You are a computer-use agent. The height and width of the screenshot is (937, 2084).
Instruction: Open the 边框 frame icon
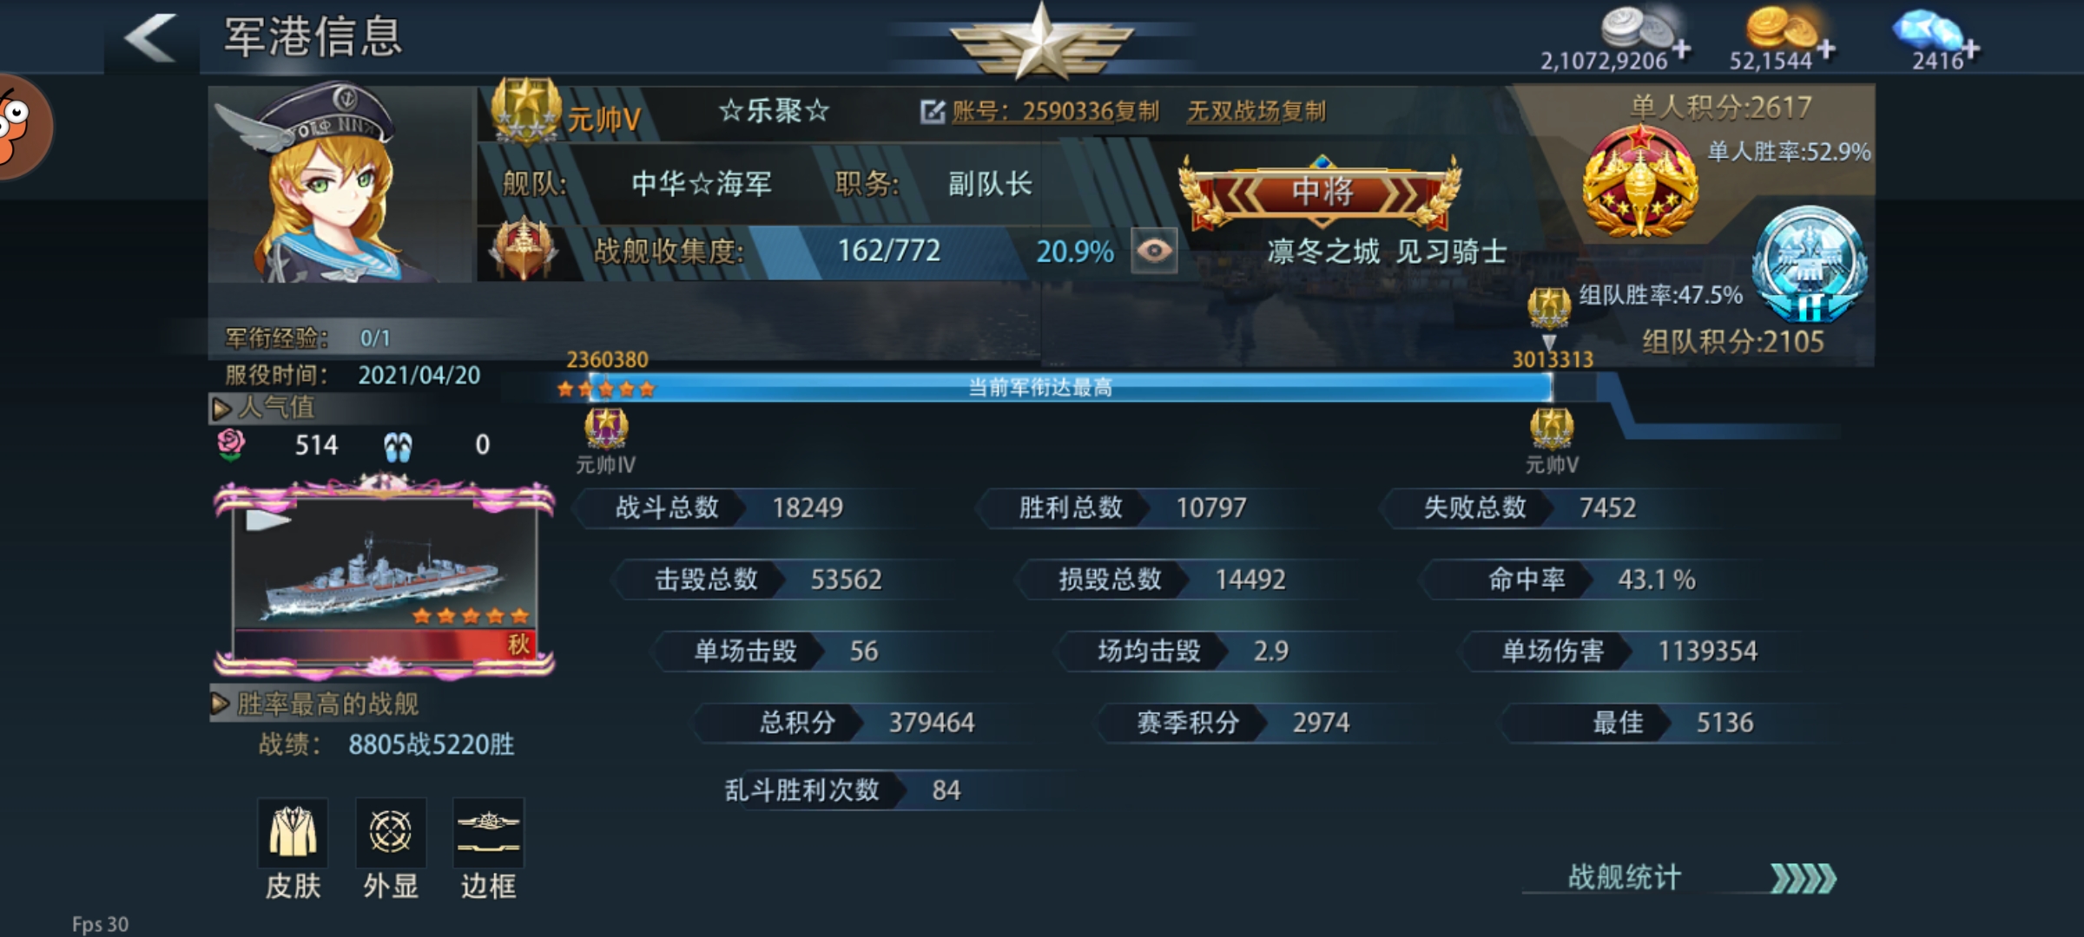[489, 833]
